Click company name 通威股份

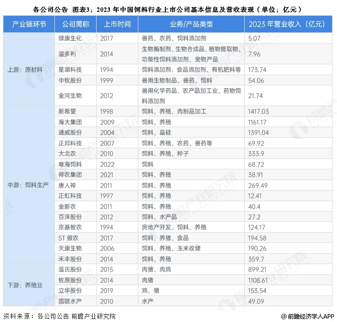click(70, 133)
